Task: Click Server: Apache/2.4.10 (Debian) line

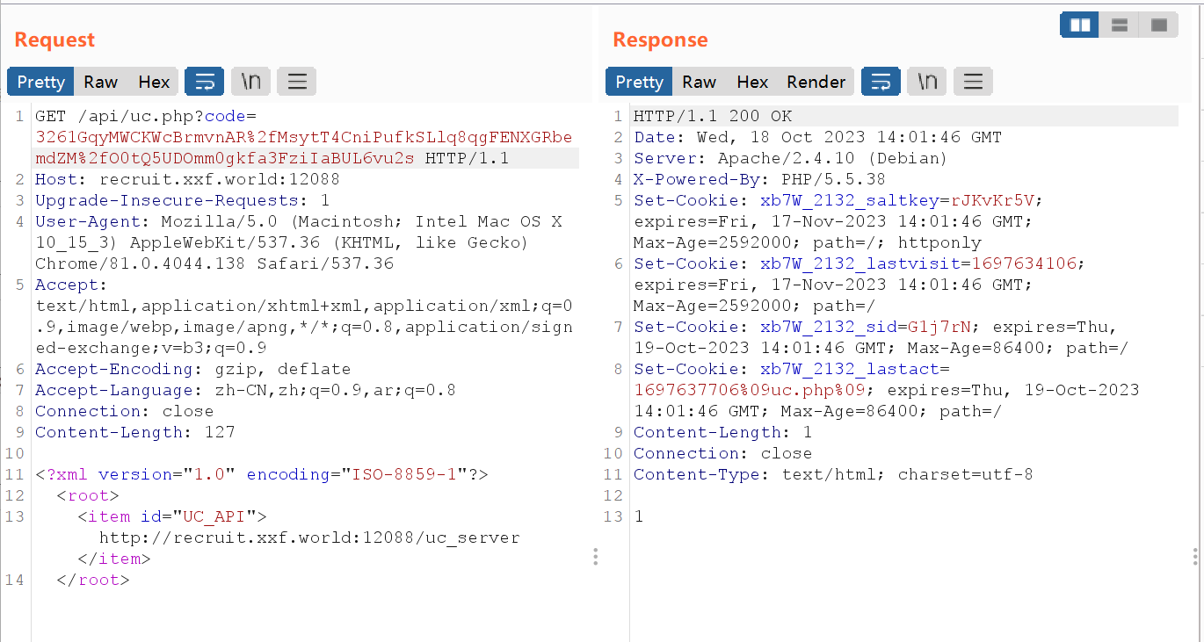Action: (791, 158)
